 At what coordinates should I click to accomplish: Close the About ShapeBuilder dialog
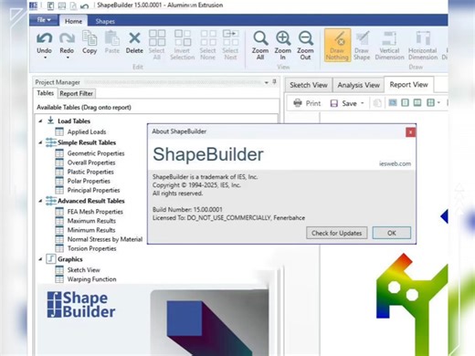click(410, 132)
